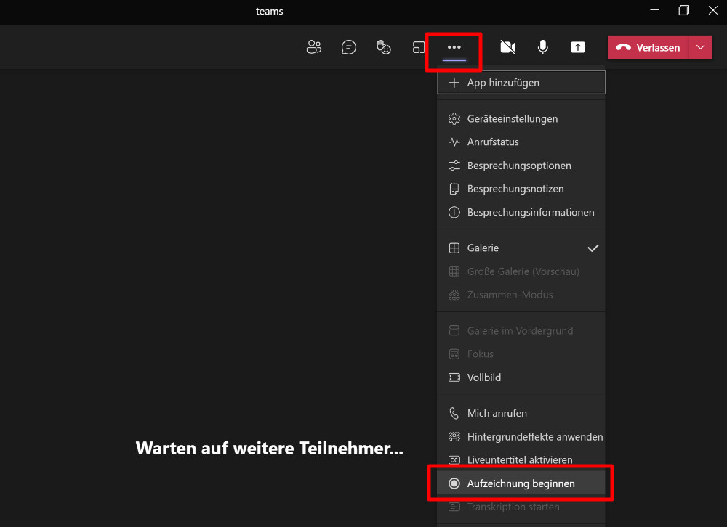The width and height of the screenshot is (727, 527).
Task: Choose App hinzufügen
Action: click(521, 83)
